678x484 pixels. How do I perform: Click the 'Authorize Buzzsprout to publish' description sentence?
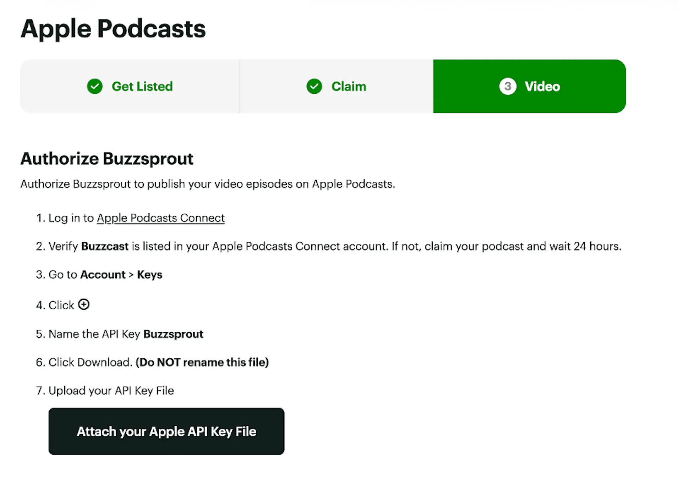pyautogui.click(x=208, y=184)
